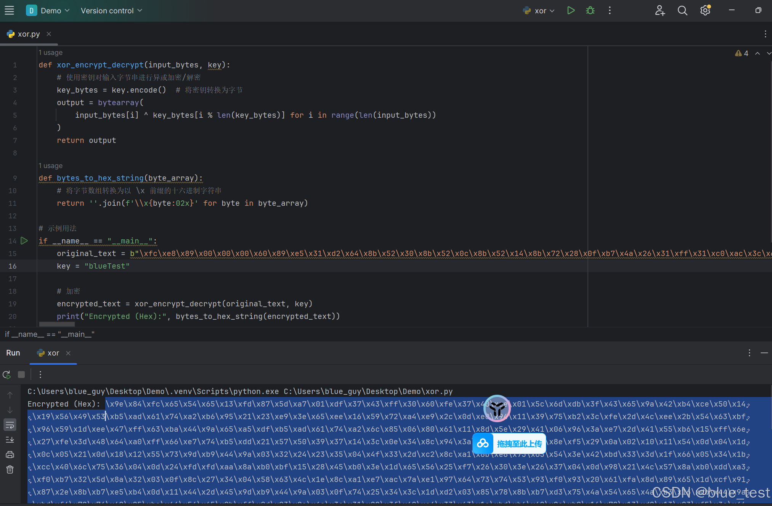
Task: Open Code With Me collaboration icon
Action: coord(660,10)
